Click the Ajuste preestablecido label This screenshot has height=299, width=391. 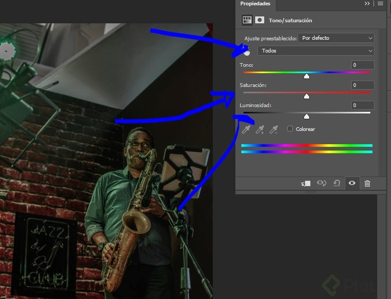click(271, 39)
